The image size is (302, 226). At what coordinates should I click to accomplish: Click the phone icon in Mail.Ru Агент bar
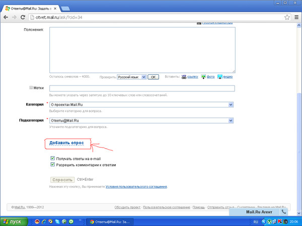click(284, 212)
